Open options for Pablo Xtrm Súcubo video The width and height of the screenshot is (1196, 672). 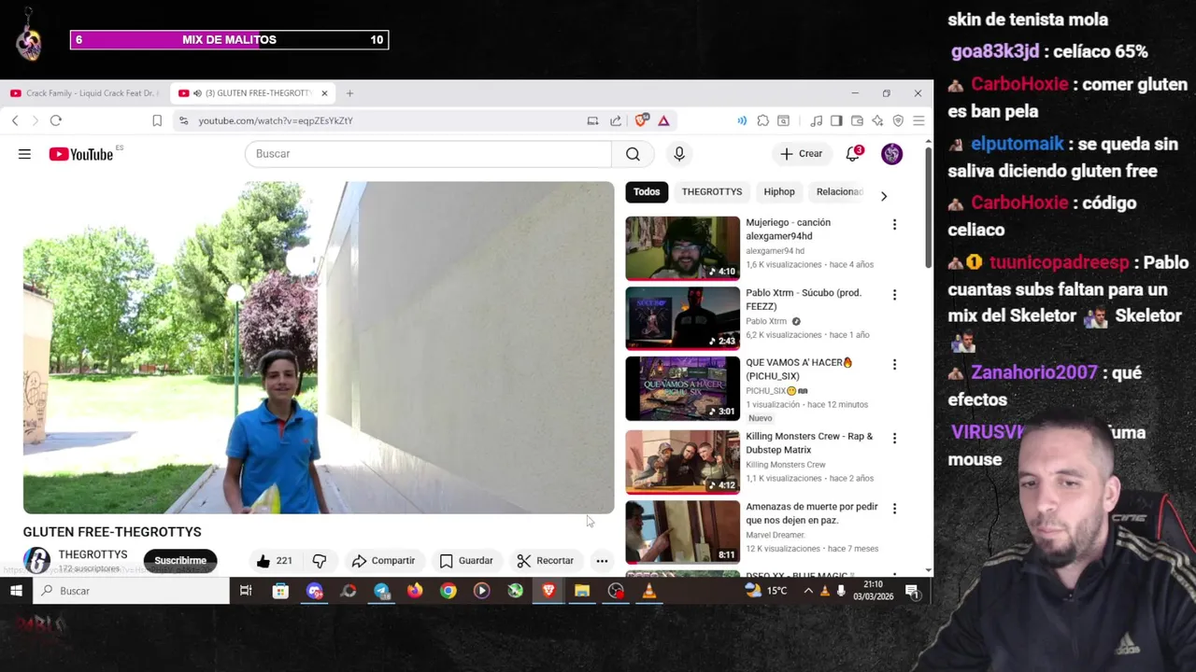point(894,294)
